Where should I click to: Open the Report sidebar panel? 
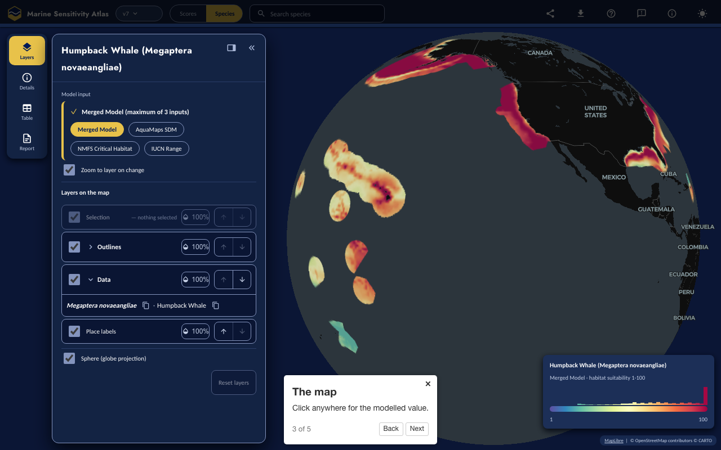point(27,142)
